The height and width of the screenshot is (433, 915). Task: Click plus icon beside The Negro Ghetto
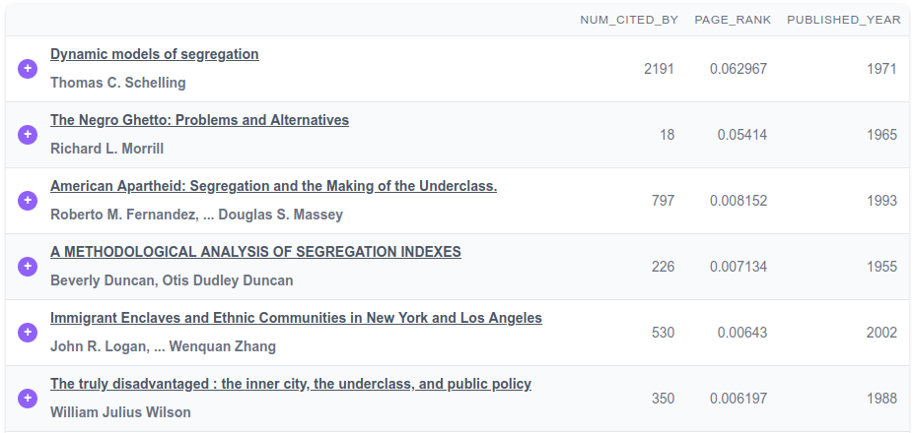(28, 135)
